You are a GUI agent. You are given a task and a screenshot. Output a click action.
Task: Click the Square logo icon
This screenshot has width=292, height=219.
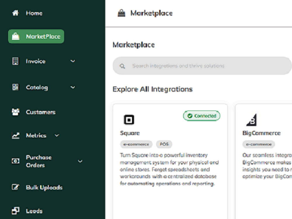point(129,119)
